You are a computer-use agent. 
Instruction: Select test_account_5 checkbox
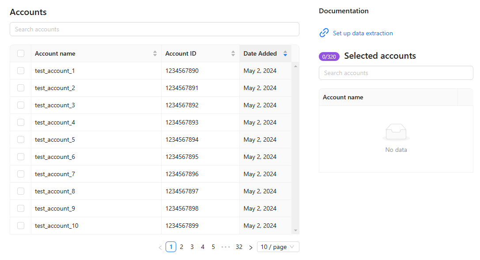click(21, 139)
